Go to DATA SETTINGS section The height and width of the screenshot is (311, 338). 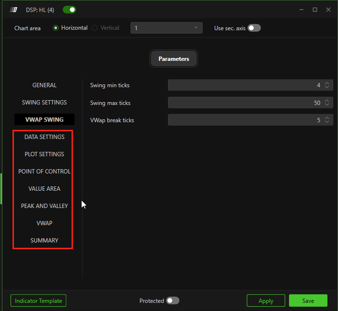pos(44,137)
